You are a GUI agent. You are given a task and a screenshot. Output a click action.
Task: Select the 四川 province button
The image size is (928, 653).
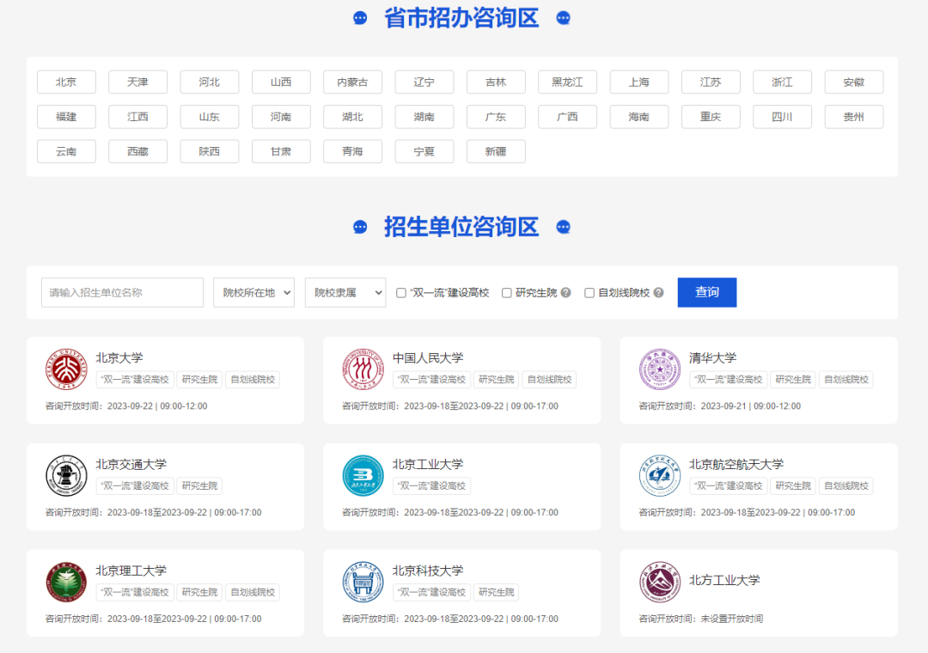(783, 117)
